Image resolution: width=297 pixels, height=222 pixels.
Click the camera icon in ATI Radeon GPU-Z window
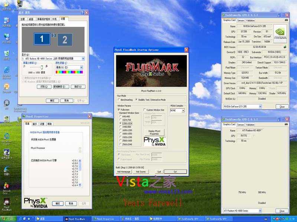coord(286,124)
